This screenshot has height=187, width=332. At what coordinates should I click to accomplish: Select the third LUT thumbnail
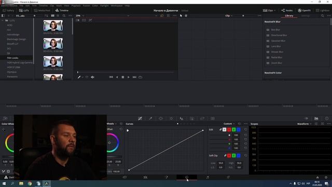53,61
